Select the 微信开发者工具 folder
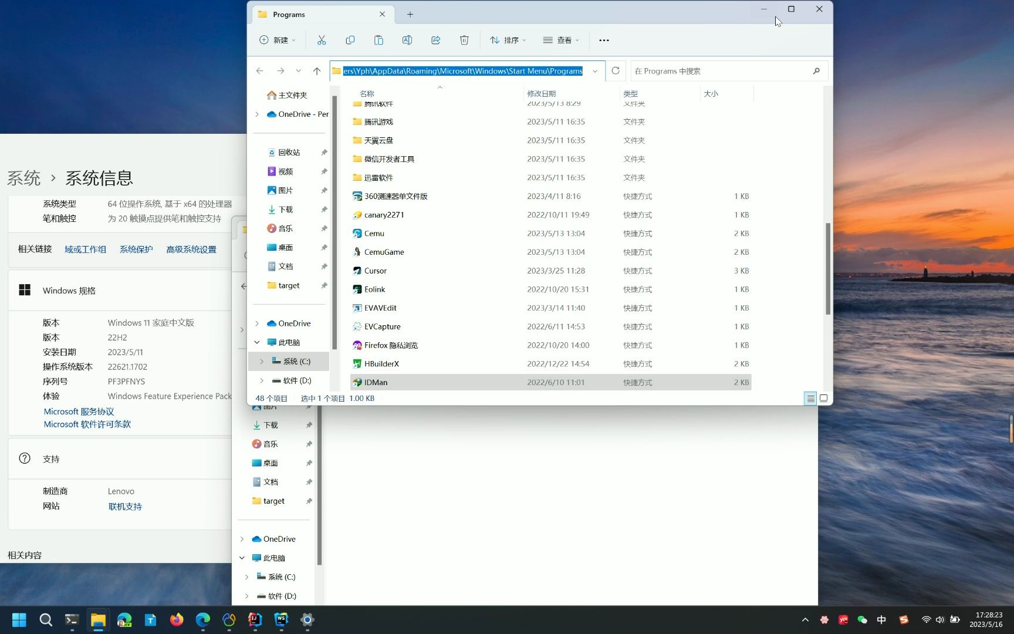 click(x=550, y=159)
